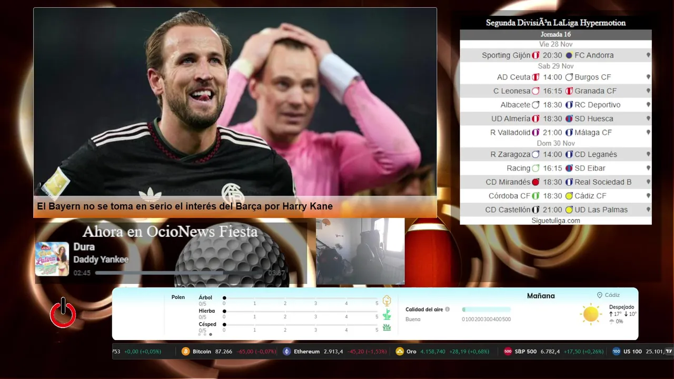Viewport: 674px width, 379px height.
Task: Click the Césped pollen level scale
Action: pyautogui.click(x=301, y=327)
